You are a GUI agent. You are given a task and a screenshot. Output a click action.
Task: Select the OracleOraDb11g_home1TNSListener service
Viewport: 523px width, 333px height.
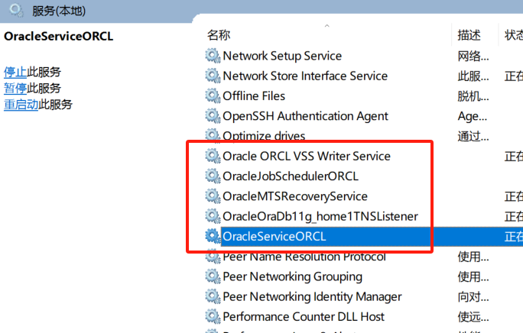320,216
